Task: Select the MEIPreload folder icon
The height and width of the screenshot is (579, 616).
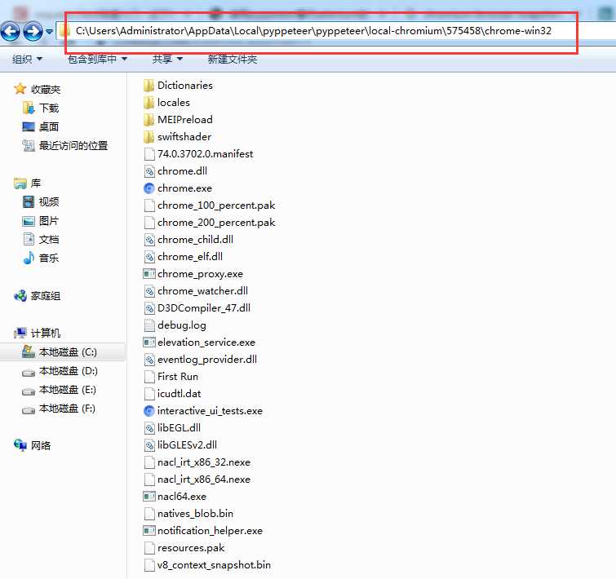Action: [x=148, y=120]
